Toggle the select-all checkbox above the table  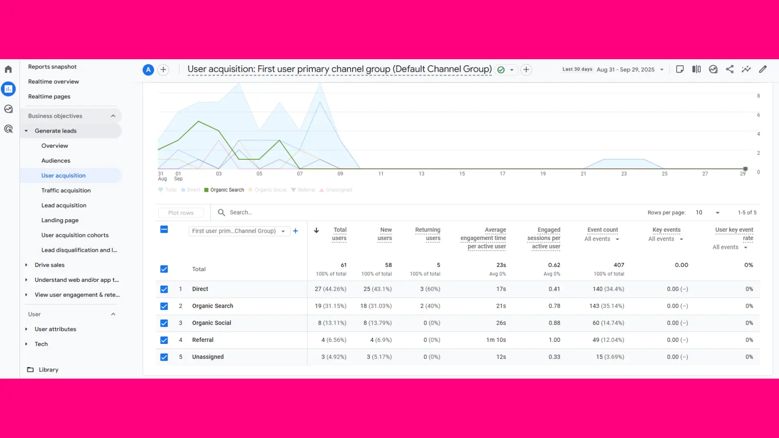coord(164,229)
